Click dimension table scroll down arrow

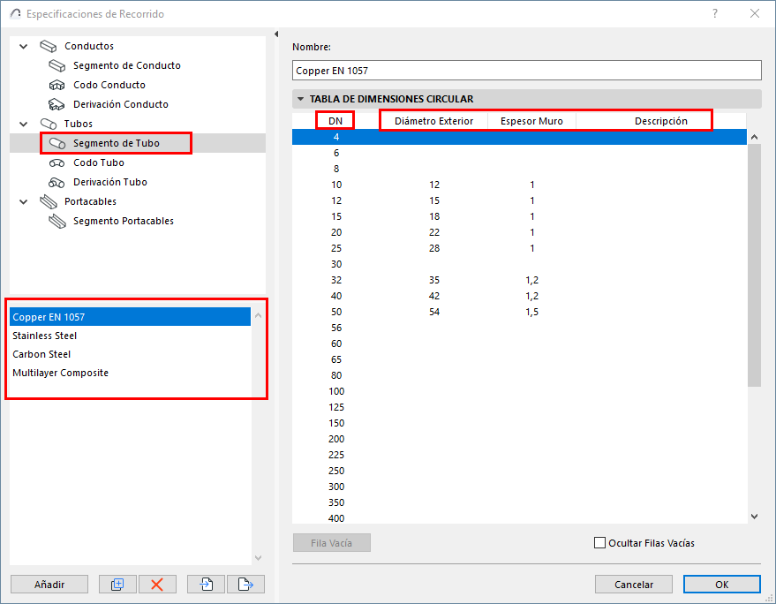[754, 517]
